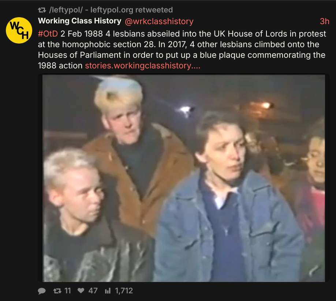Click the reply speech bubble icon

tap(42, 291)
